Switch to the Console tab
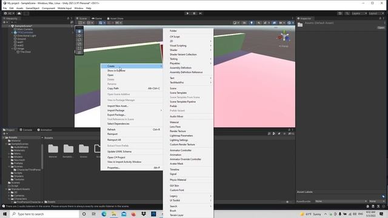The image size is (388, 218). click(x=26, y=130)
